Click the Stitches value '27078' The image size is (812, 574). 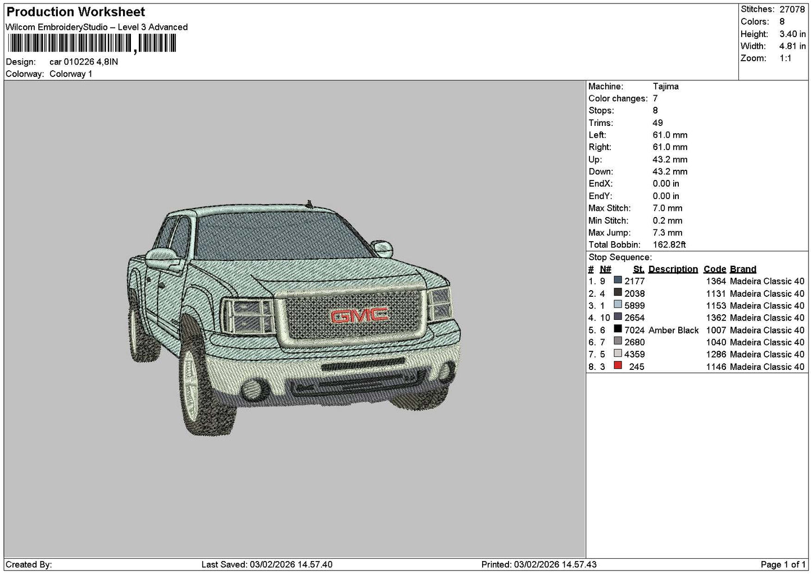[792, 9]
